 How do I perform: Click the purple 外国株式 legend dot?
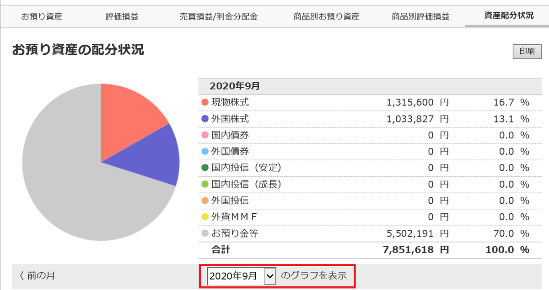(205, 119)
